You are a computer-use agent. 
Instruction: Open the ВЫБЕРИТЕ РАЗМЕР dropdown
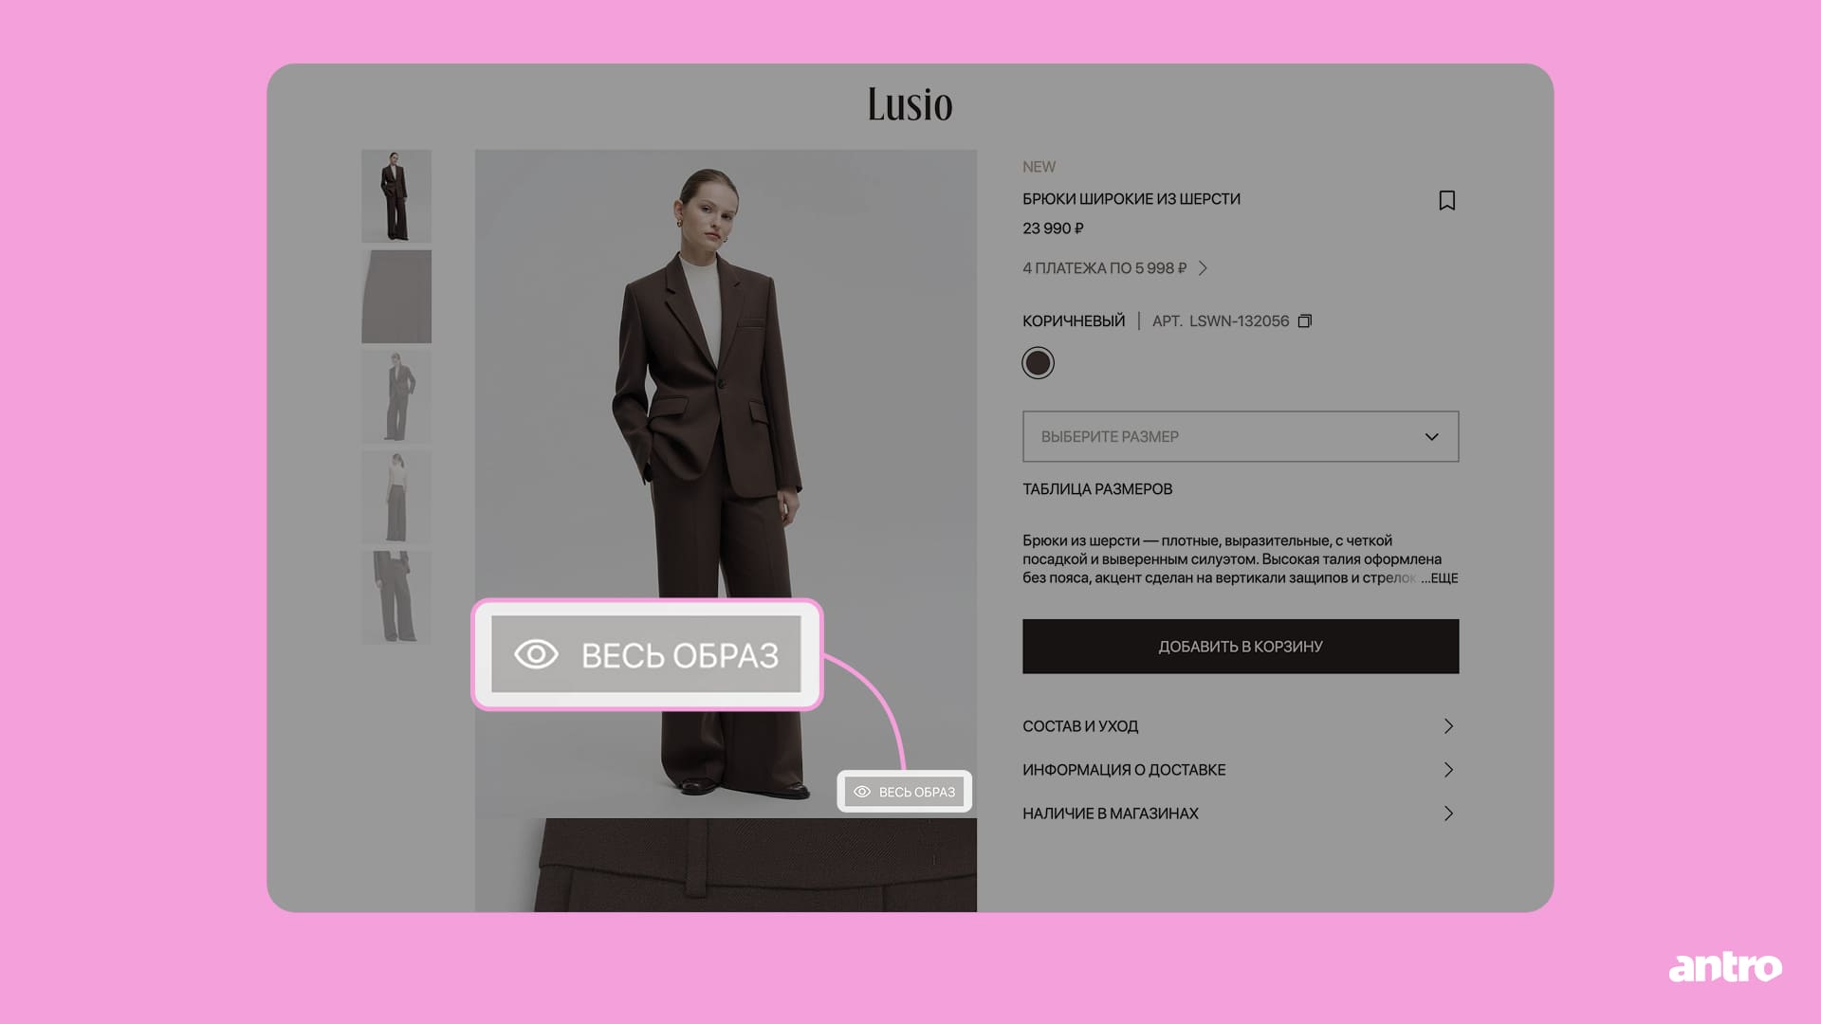pyautogui.click(x=1241, y=436)
